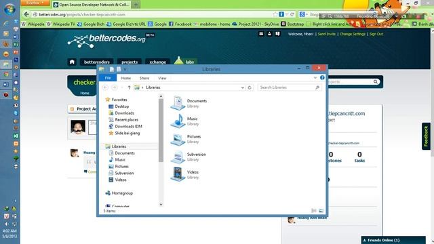The height and width of the screenshot is (244, 434).
Task: Expand the Explorer ribbon chevron
Action: click(x=315, y=78)
